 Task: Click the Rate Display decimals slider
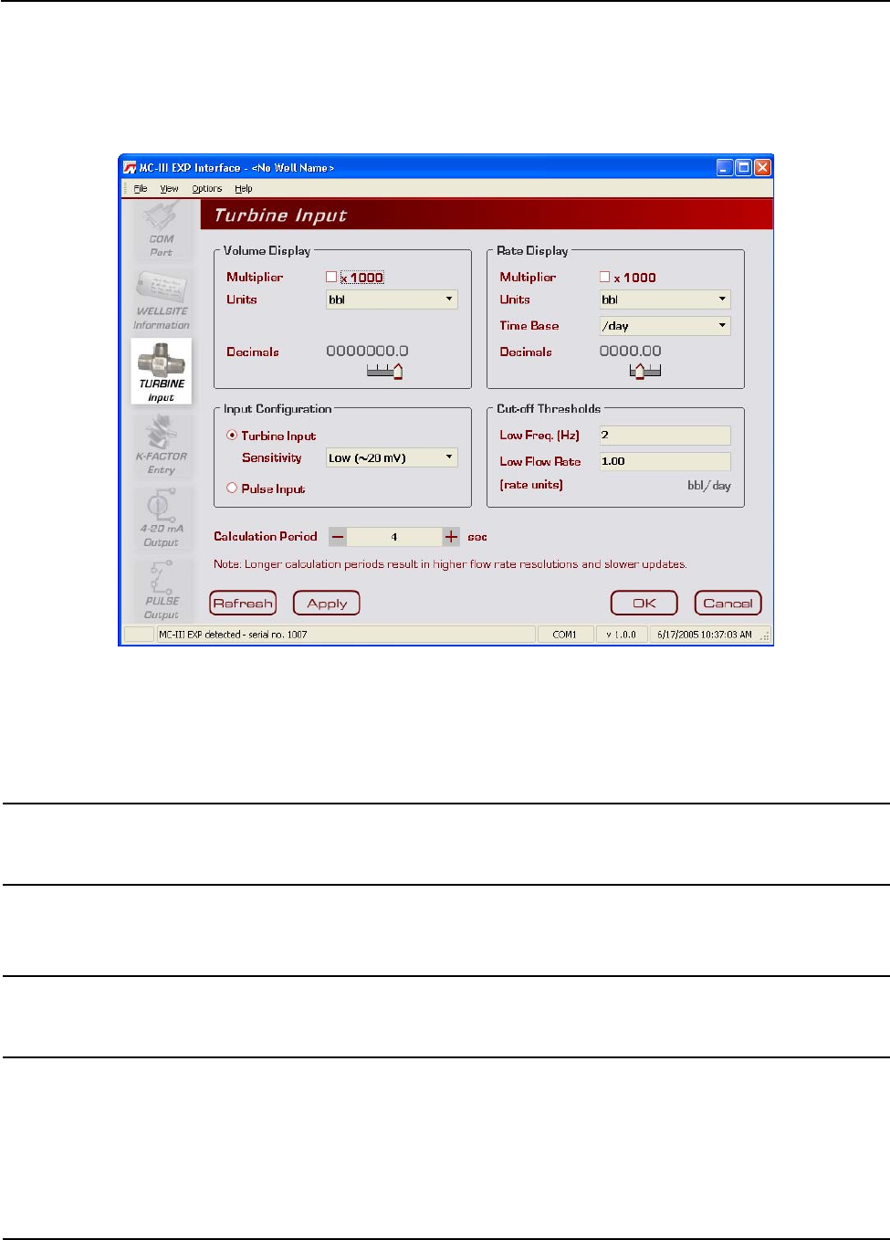pyautogui.click(x=645, y=371)
